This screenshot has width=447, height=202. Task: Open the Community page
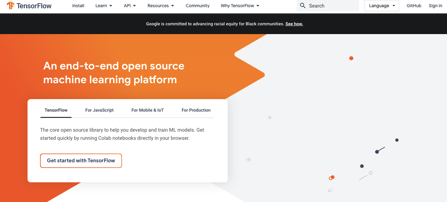tap(198, 6)
